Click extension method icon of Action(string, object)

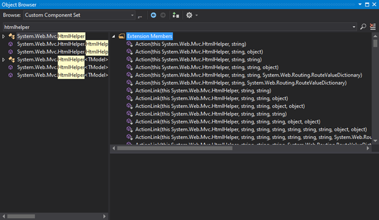tap(129, 52)
